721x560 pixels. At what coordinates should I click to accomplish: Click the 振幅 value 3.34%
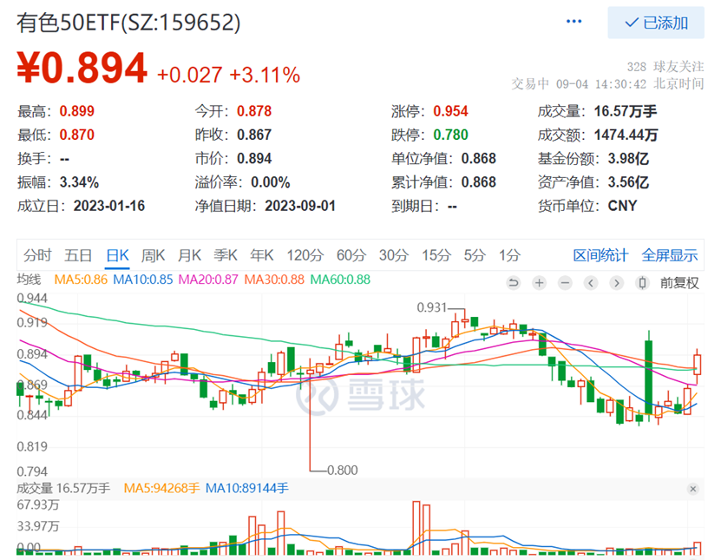coord(79,182)
